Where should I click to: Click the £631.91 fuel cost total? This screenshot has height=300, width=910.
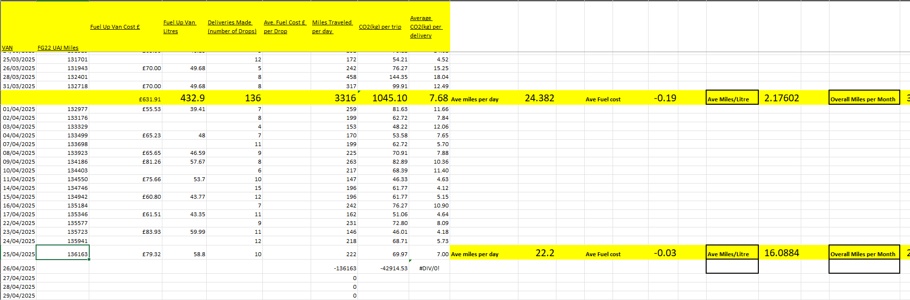pyautogui.click(x=150, y=99)
